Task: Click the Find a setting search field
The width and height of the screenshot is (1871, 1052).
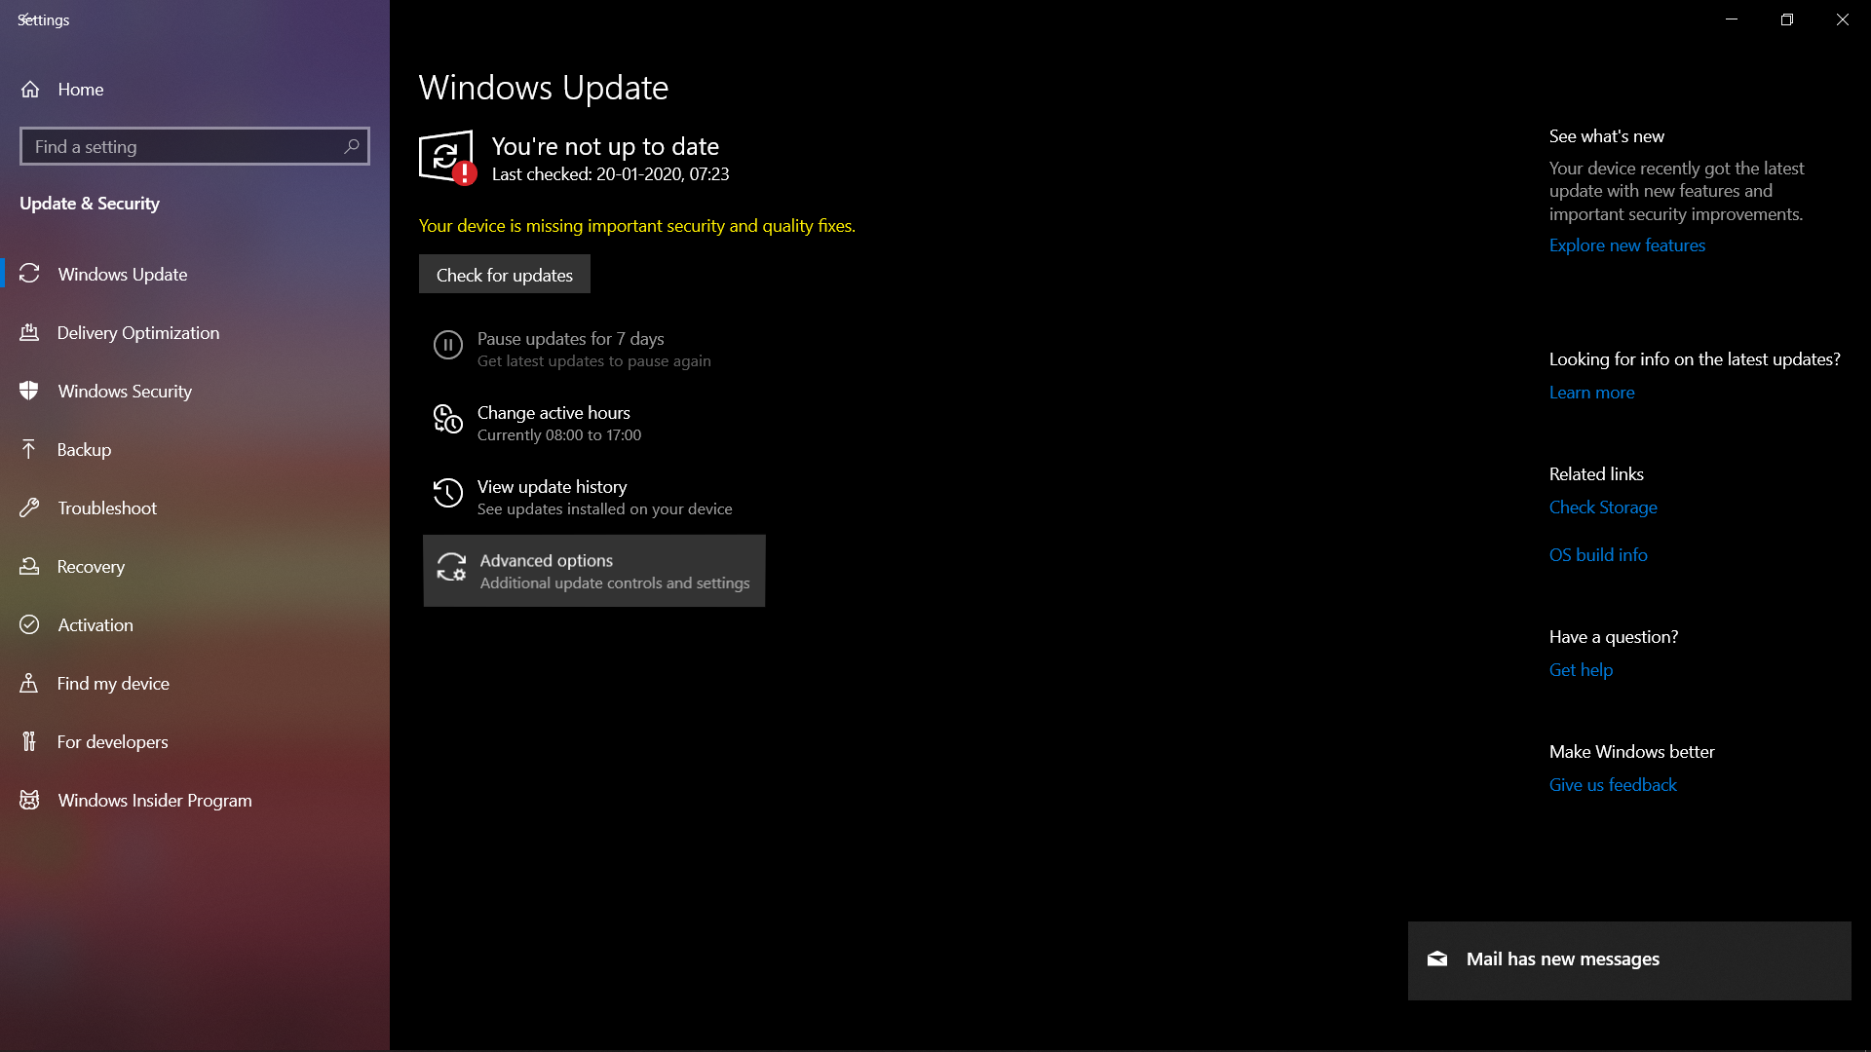Action: coord(195,146)
